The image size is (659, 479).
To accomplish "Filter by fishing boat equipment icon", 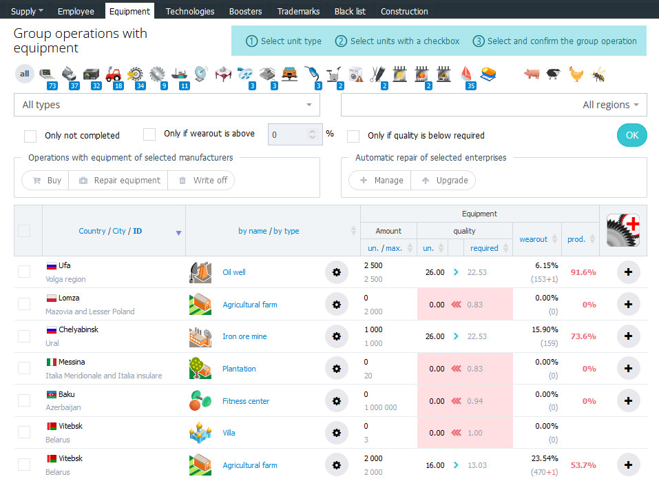I will point(179,74).
